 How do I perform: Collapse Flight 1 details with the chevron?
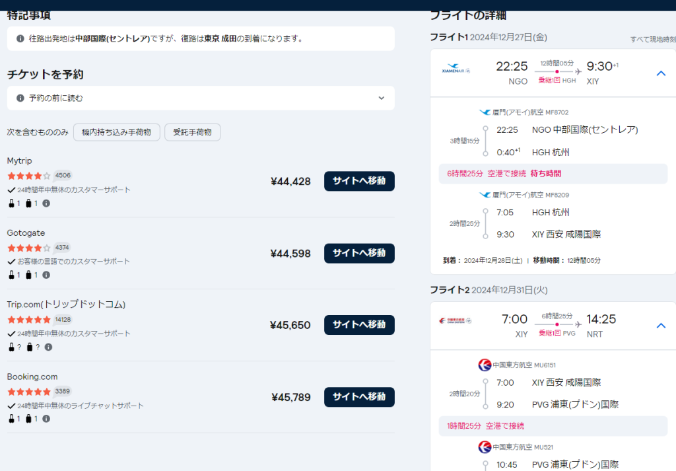(x=661, y=73)
